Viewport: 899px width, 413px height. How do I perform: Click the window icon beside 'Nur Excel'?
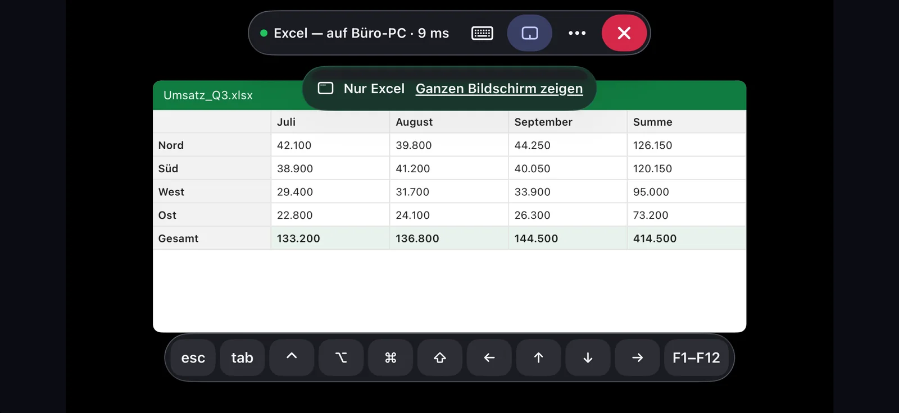pos(326,88)
